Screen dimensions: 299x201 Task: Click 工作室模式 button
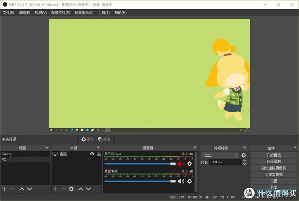tap(273, 174)
